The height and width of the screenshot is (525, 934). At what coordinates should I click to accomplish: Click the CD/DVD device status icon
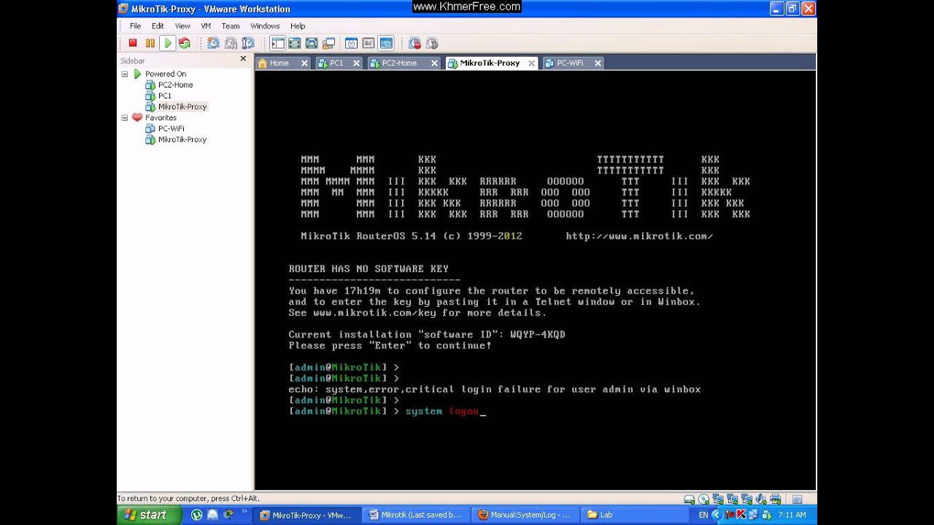tap(703, 499)
